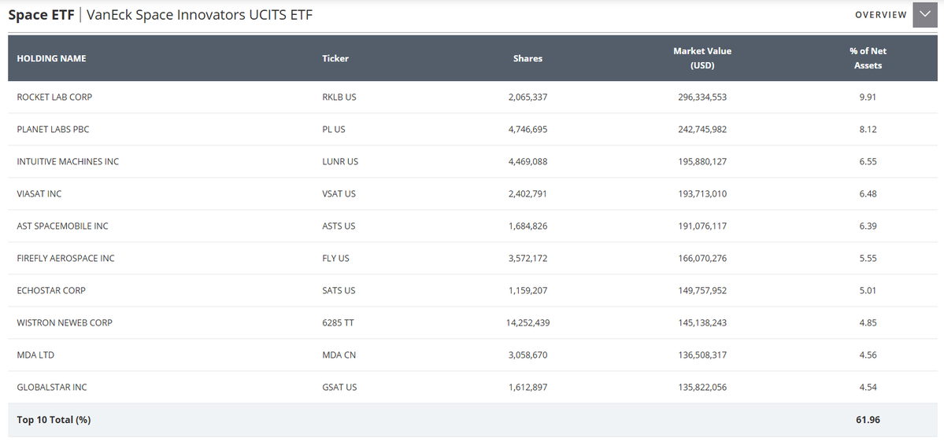Click shares value 3,058,670
The width and height of the screenshot is (944, 445).
528,355
